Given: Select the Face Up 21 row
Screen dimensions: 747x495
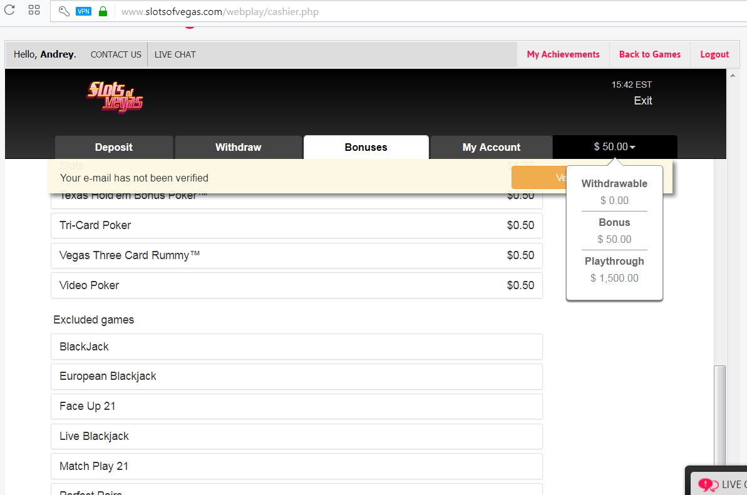Looking at the screenshot, I should point(296,406).
